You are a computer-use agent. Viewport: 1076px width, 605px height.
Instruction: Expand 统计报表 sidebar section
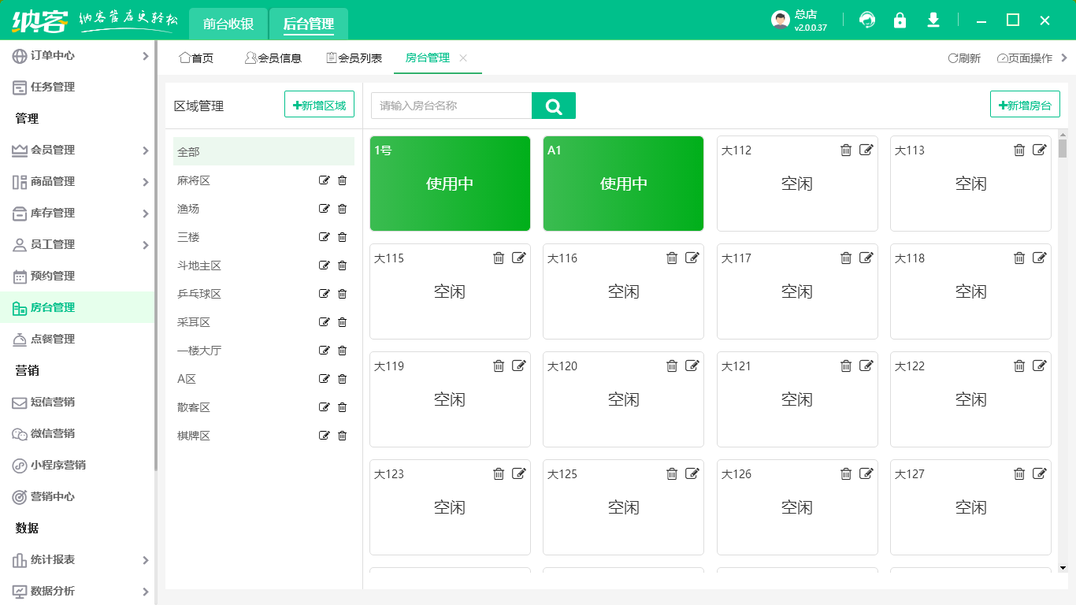tap(145, 560)
